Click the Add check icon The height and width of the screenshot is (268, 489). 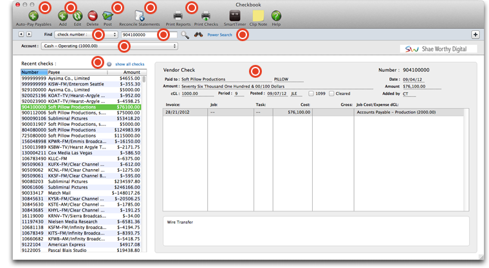[x=62, y=16]
